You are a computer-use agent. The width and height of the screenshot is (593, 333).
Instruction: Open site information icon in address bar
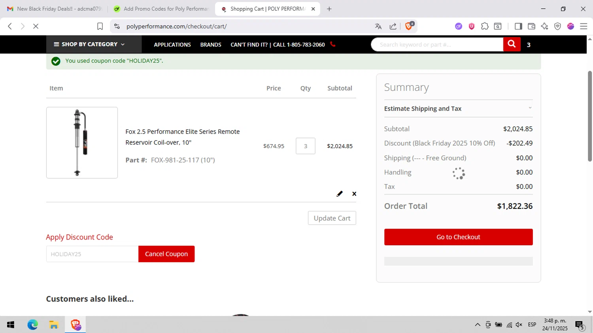click(x=117, y=26)
